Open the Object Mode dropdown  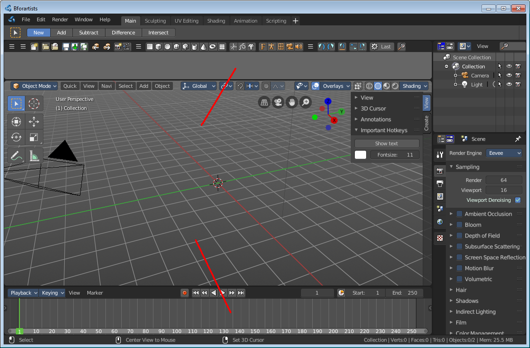(34, 86)
